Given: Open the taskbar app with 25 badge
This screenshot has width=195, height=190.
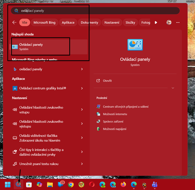Looking at the screenshot, I should click(x=61, y=184).
